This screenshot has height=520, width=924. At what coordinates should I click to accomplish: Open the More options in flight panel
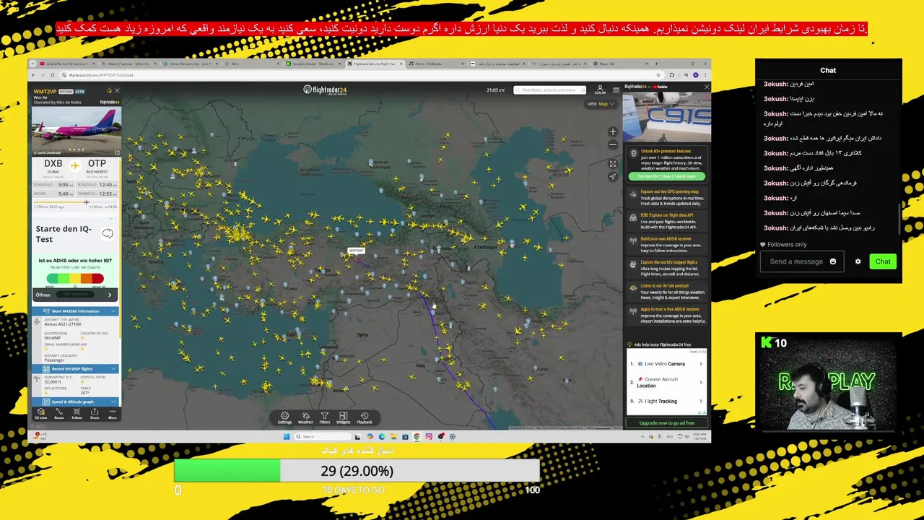[x=112, y=414]
